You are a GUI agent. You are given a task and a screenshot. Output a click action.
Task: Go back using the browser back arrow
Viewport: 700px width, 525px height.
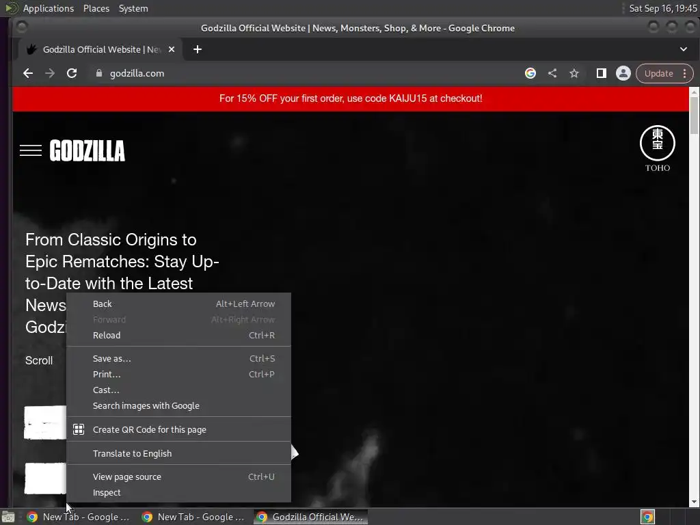point(28,73)
